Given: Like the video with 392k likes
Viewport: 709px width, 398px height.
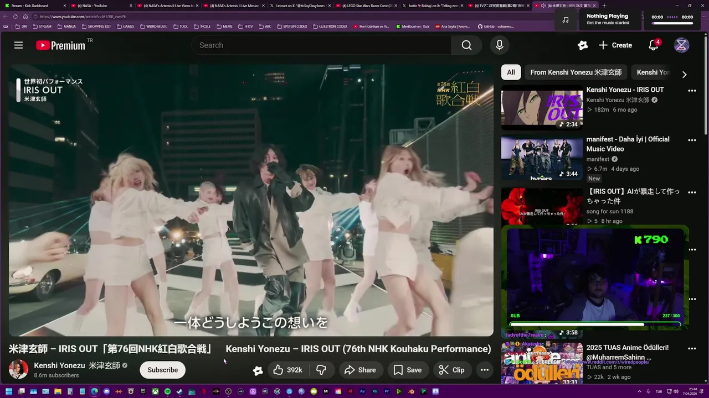Looking at the screenshot, I should (x=287, y=370).
